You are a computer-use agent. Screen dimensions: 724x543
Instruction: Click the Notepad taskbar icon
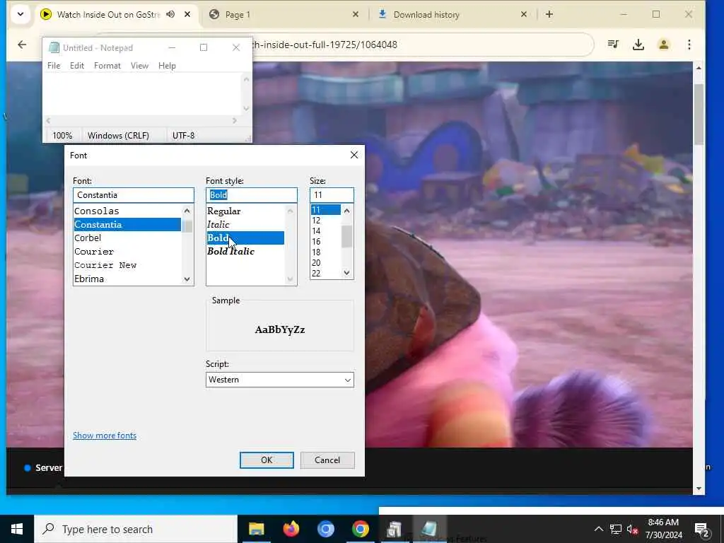[x=429, y=529]
